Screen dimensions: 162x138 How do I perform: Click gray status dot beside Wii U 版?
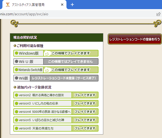point(16,61)
